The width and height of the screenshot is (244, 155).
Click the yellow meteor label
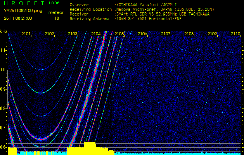coord(56,12)
